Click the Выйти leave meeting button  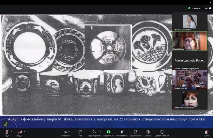coord(206,132)
